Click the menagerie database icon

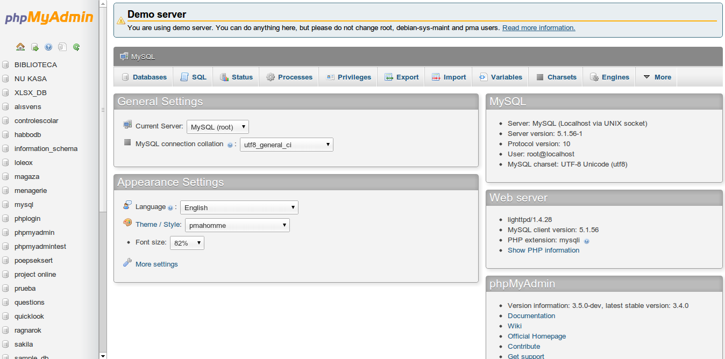(5, 191)
